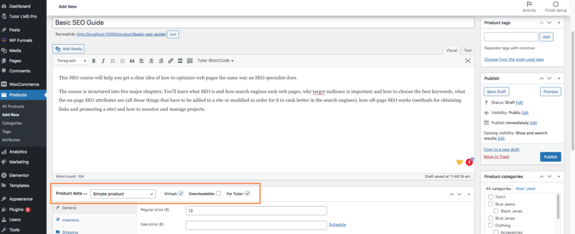
Task: Open the Activity panel flag icon
Action: tap(529, 4)
